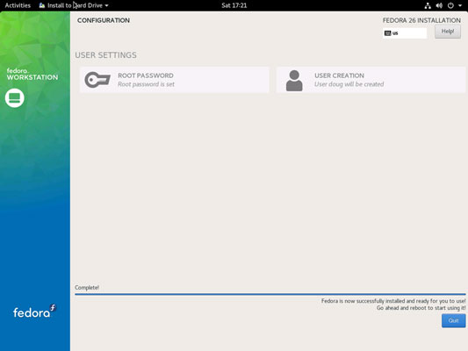This screenshot has height=351, width=468.
Task: Click the installation progress bar
Action: [270, 294]
